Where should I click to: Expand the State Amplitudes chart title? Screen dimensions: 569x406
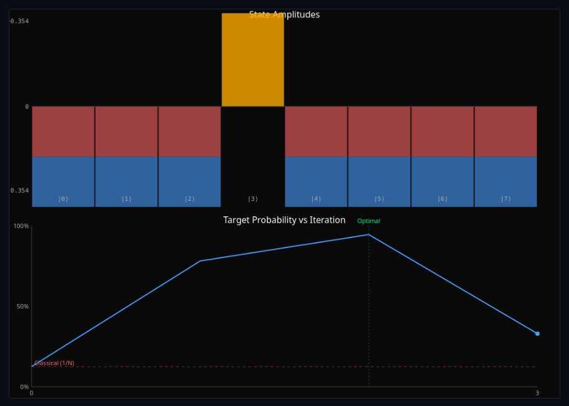[284, 14]
